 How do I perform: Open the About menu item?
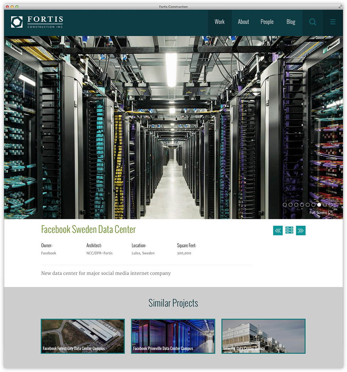tap(243, 22)
